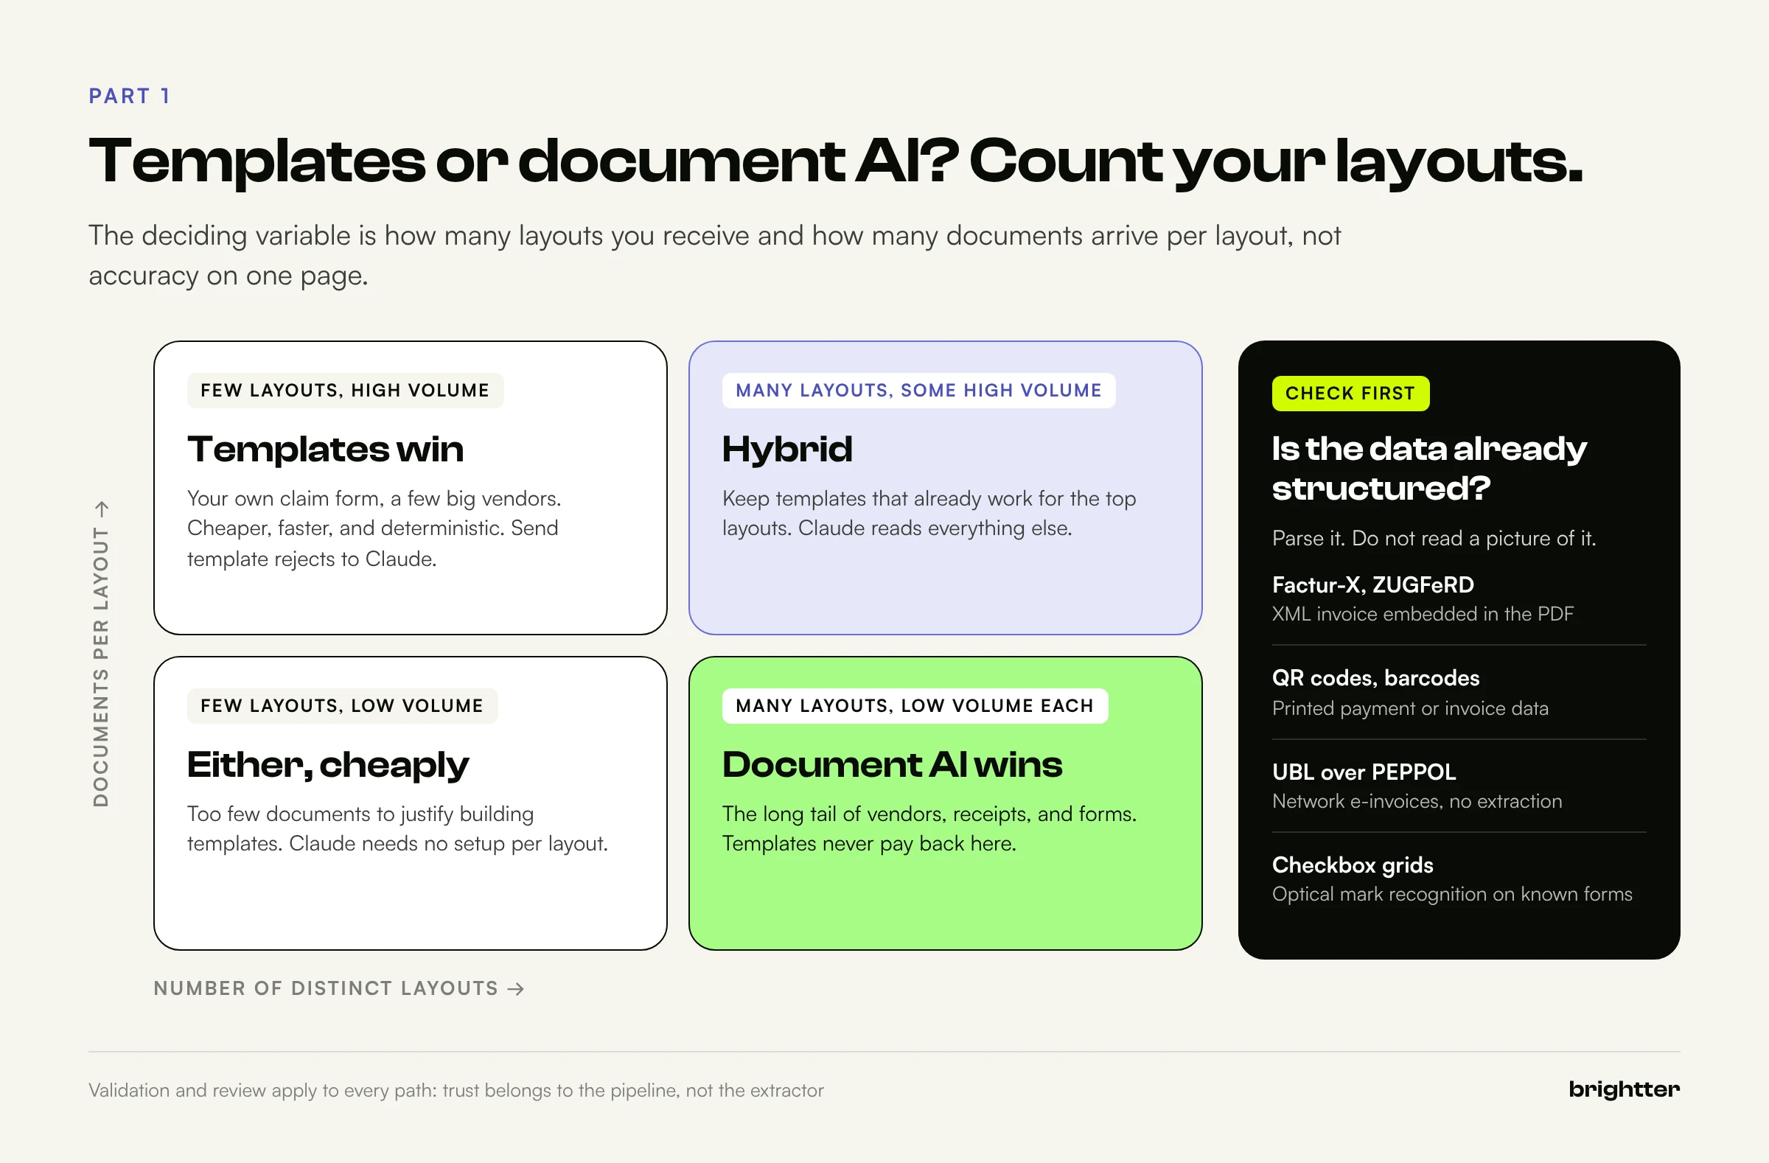Click 'Is the data already structured?' heading
Screen dimensions: 1769x1163
click(1428, 468)
